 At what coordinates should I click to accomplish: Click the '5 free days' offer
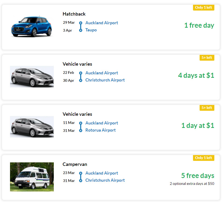[x=198, y=176]
